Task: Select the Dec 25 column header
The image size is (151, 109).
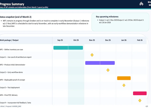Action: tap(108, 40)
